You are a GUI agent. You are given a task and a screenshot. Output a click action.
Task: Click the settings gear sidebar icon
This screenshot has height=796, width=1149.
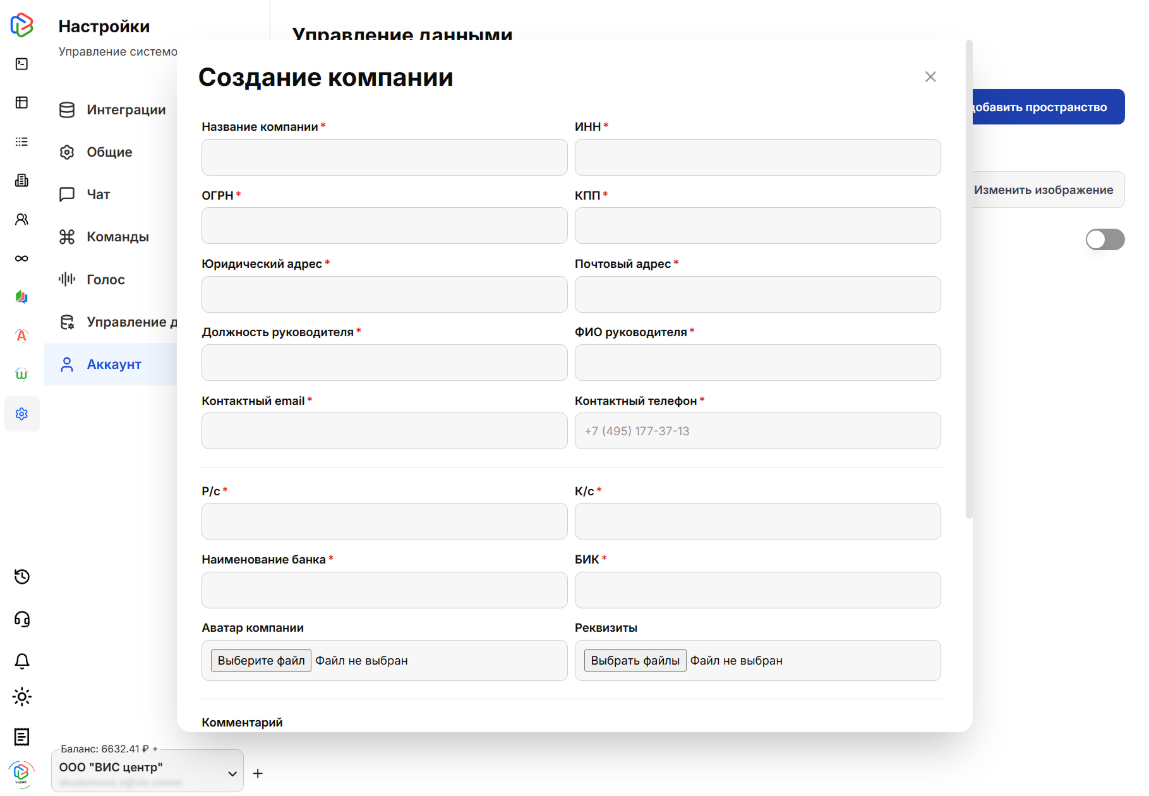coord(21,414)
